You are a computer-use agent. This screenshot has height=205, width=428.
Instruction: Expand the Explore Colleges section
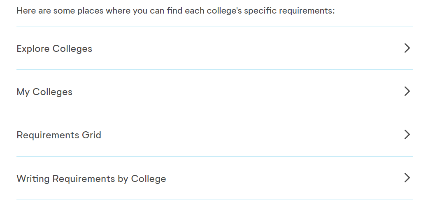214,48
